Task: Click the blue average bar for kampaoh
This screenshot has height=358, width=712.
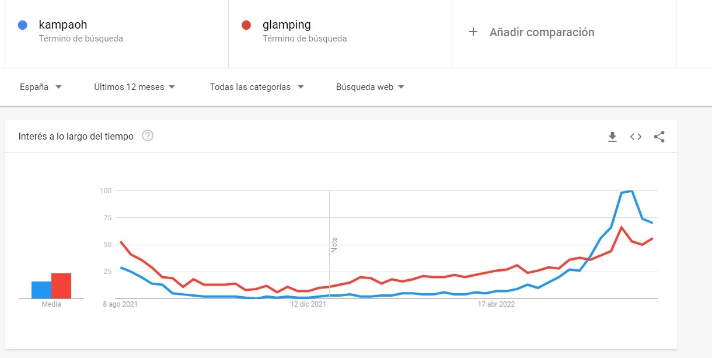Action: click(x=41, y=290)
